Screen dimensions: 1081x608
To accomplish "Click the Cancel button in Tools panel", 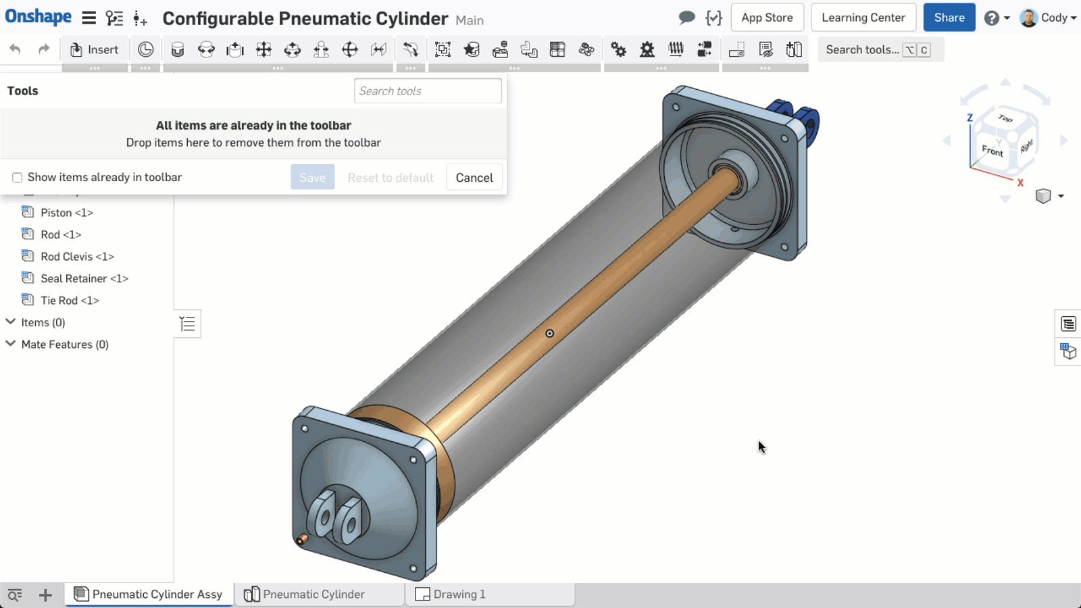I will tap(474, 178).
